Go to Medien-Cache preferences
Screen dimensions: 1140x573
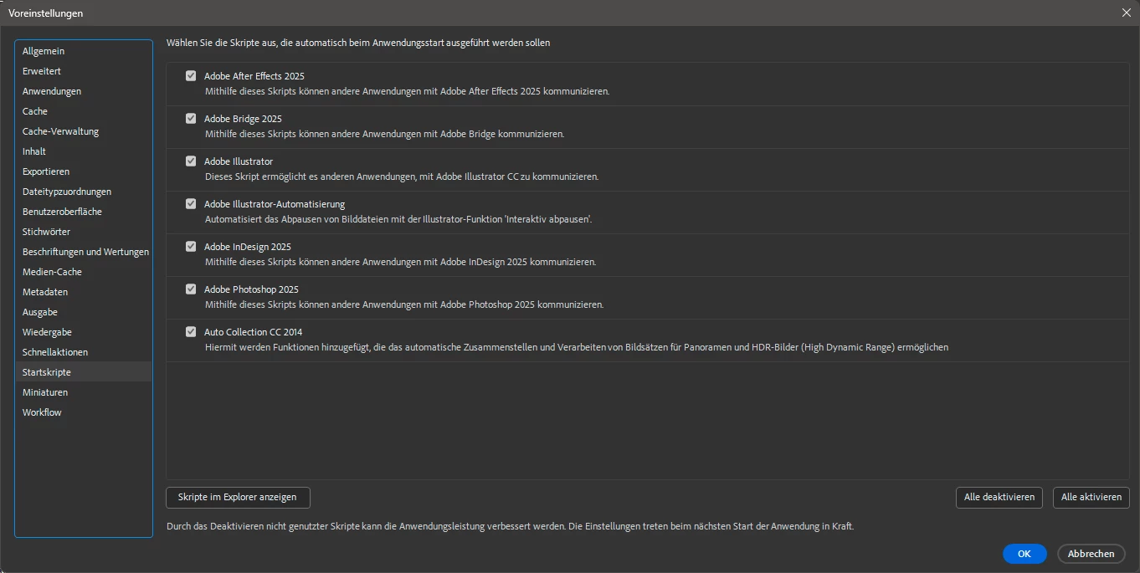point(84,272)
